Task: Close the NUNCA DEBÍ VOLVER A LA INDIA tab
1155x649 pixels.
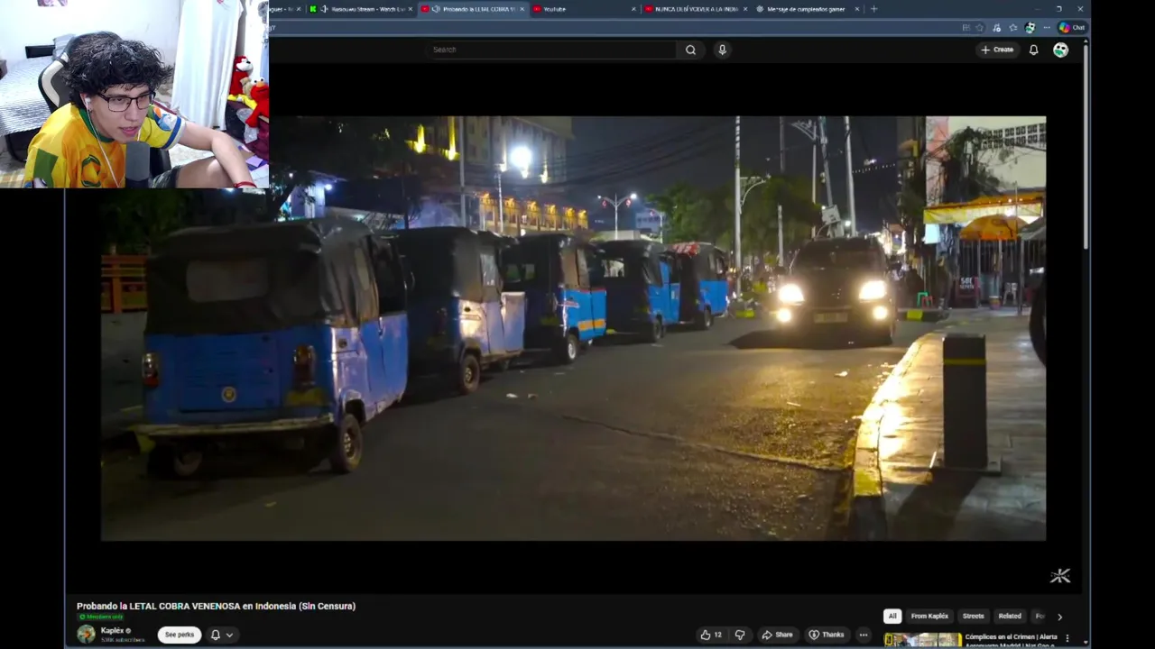Action: pyautogui.click(x=745, y=9)
